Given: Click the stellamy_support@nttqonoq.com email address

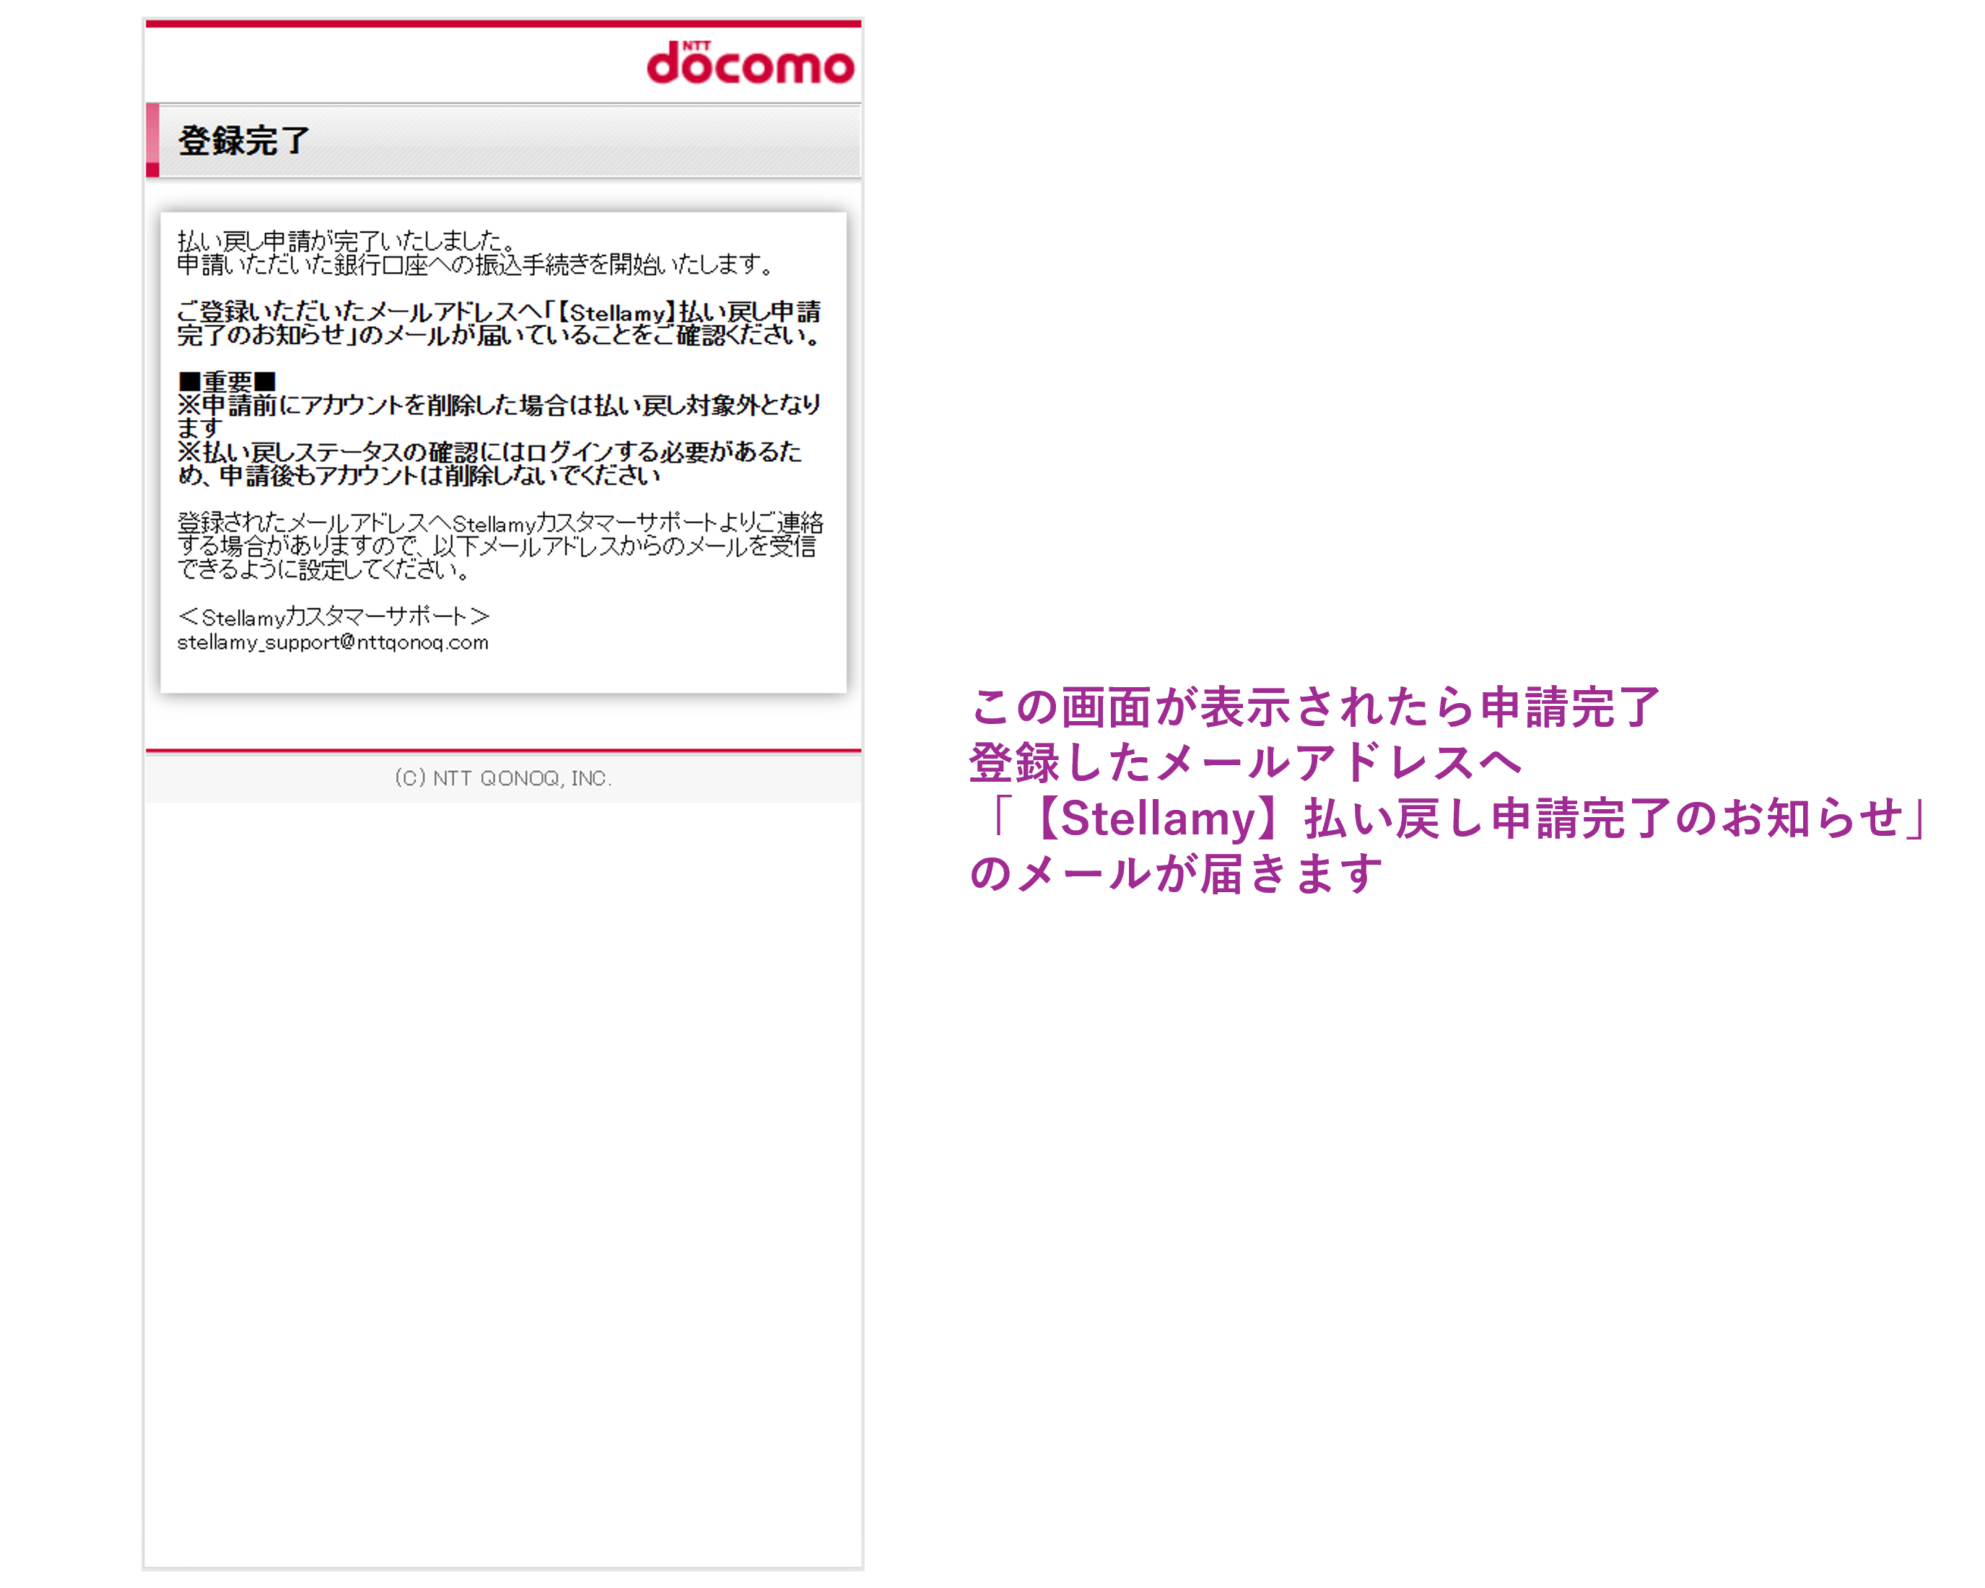Looking at the screenshot, I should 332,642.
